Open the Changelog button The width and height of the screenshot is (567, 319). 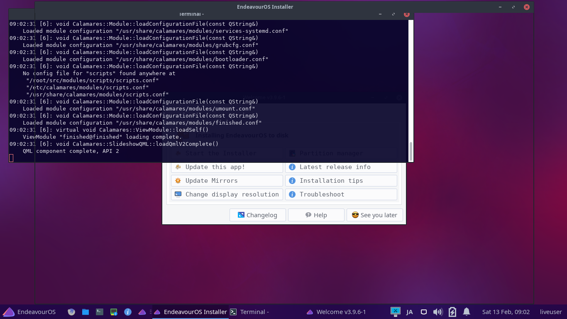[x=257, y=215]
